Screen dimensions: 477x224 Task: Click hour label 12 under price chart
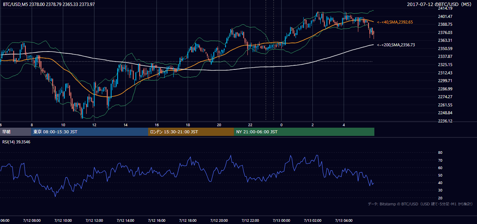(x=94, y=125)
